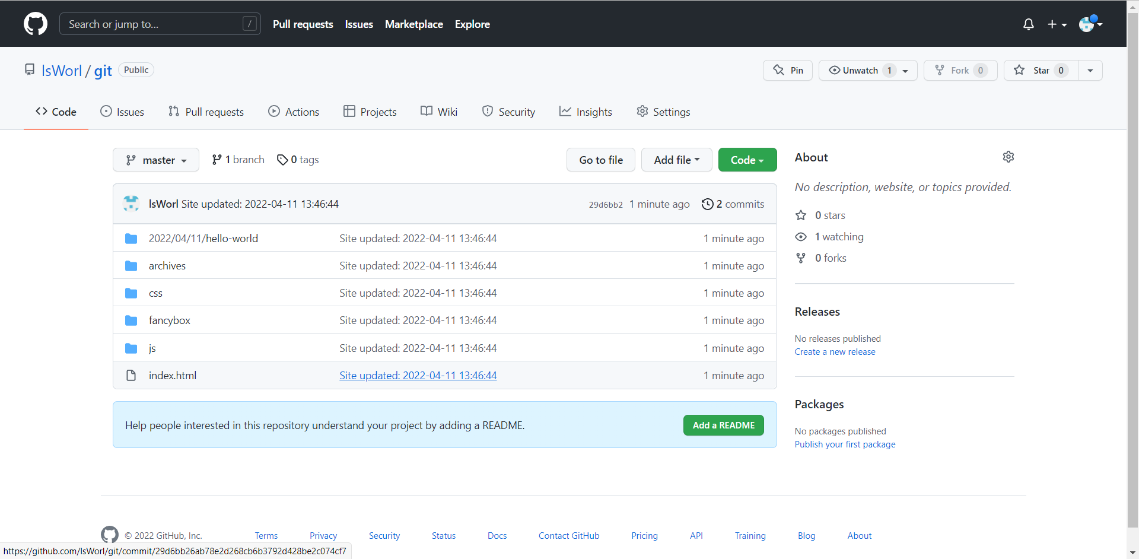Viewport: 1139px width, 559px height.
Task: Expand the Unwatch options arrow
Action: (905, 71)
